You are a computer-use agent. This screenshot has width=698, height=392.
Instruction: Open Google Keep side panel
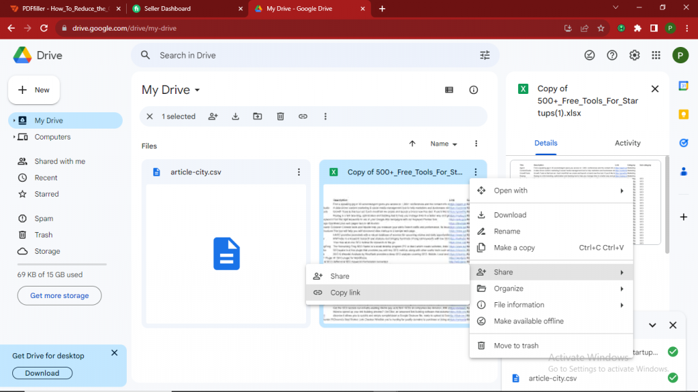click(x=684, y=114)
